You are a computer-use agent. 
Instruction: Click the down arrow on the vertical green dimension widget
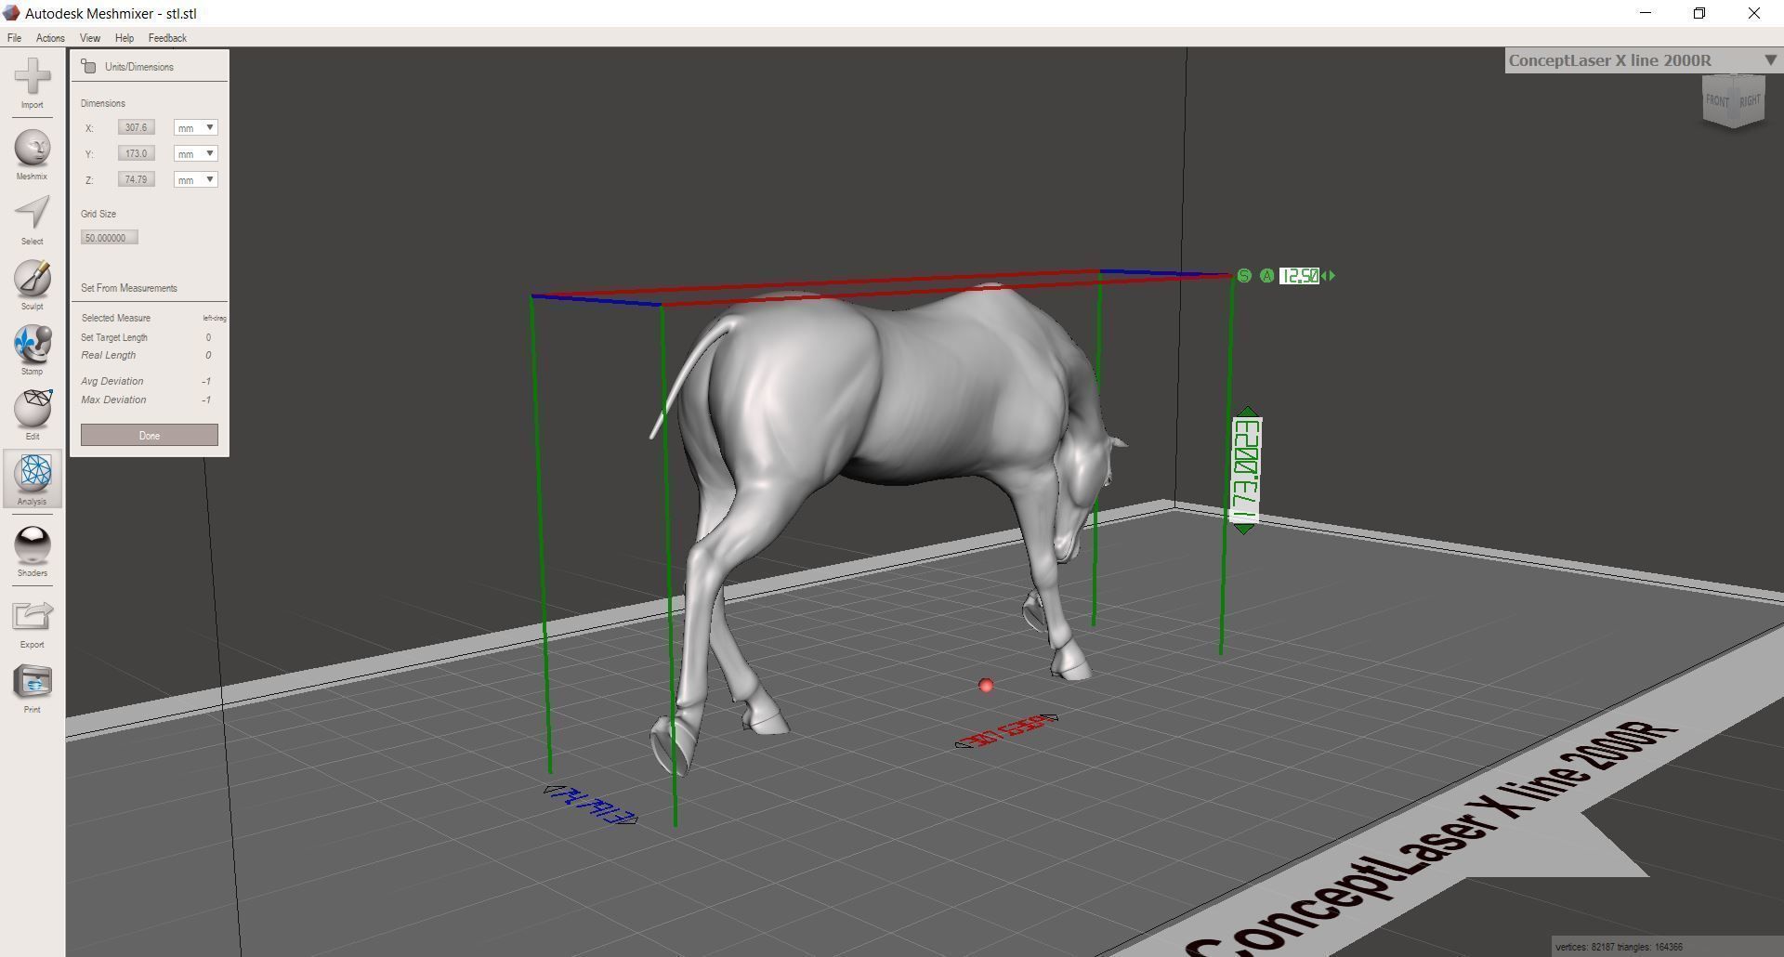1244,529
